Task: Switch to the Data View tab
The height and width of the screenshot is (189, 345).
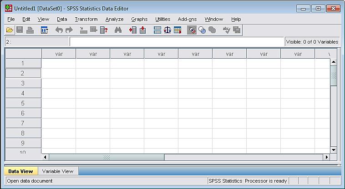Action: 20,171
